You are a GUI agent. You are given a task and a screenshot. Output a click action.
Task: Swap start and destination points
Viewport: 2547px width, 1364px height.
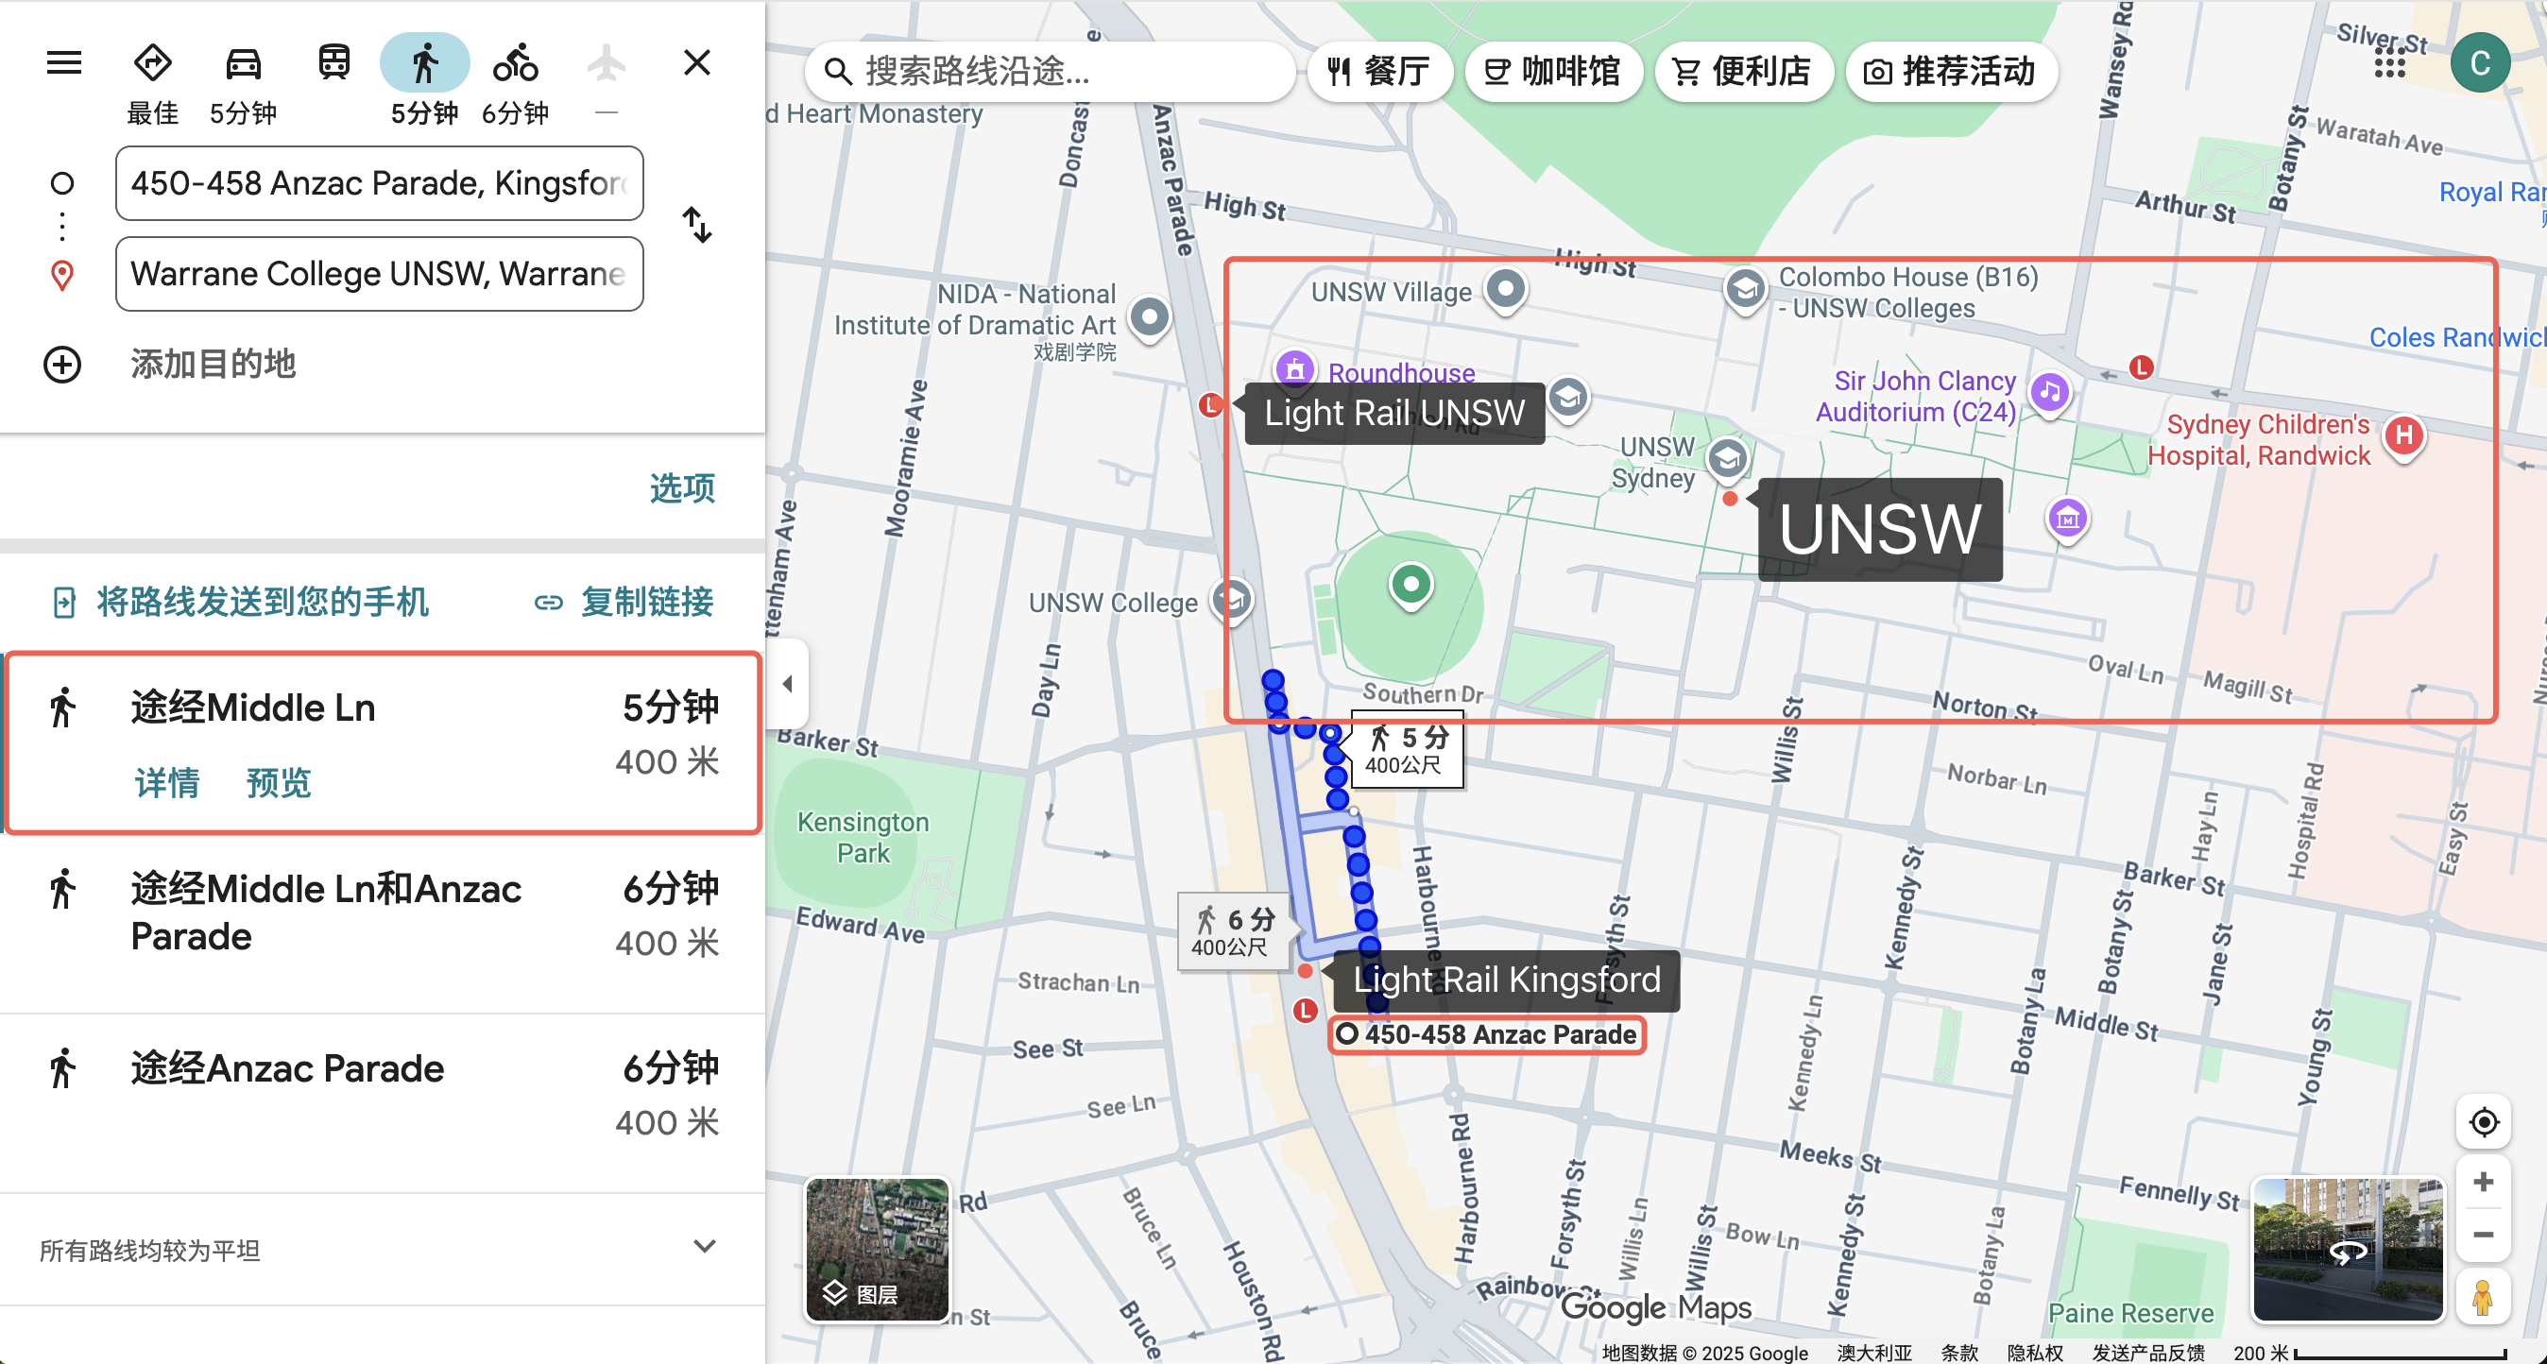pos(697,225)
